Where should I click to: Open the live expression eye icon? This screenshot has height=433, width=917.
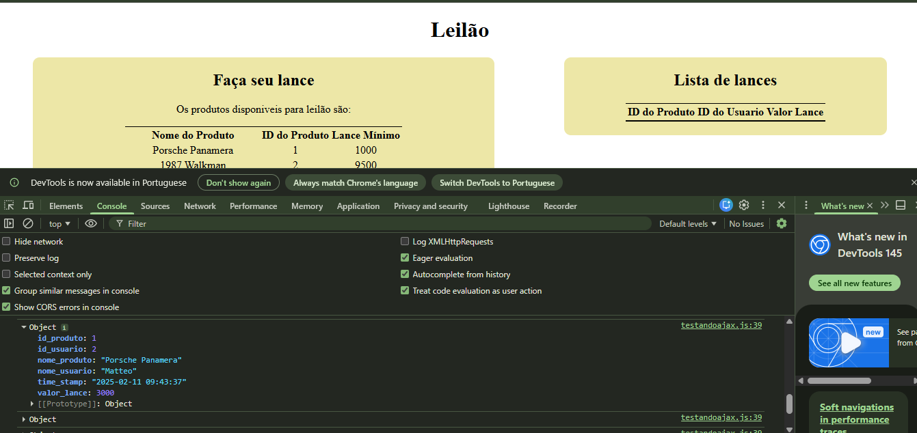coord(91,223)
